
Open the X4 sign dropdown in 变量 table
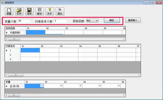pyautogui.click(x=100, y=86)
